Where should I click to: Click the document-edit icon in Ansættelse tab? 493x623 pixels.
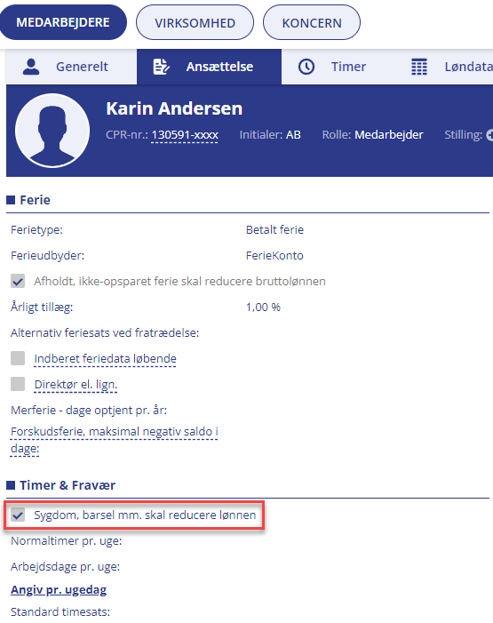pos(161,67)
